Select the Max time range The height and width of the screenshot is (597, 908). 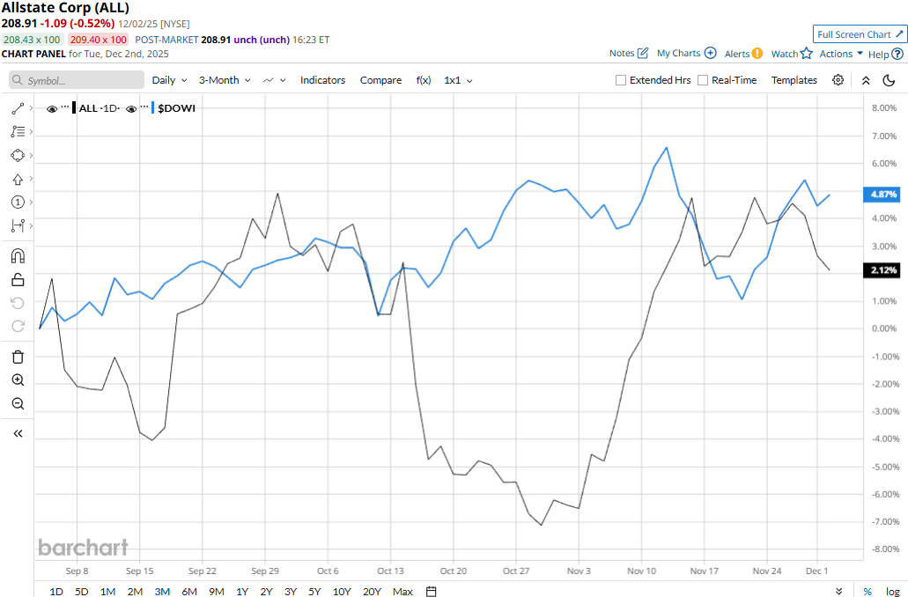(402, 591)
